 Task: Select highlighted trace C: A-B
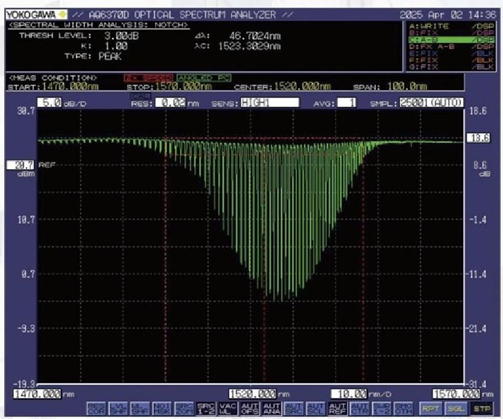pyautogui.click(x=451, y=40)
